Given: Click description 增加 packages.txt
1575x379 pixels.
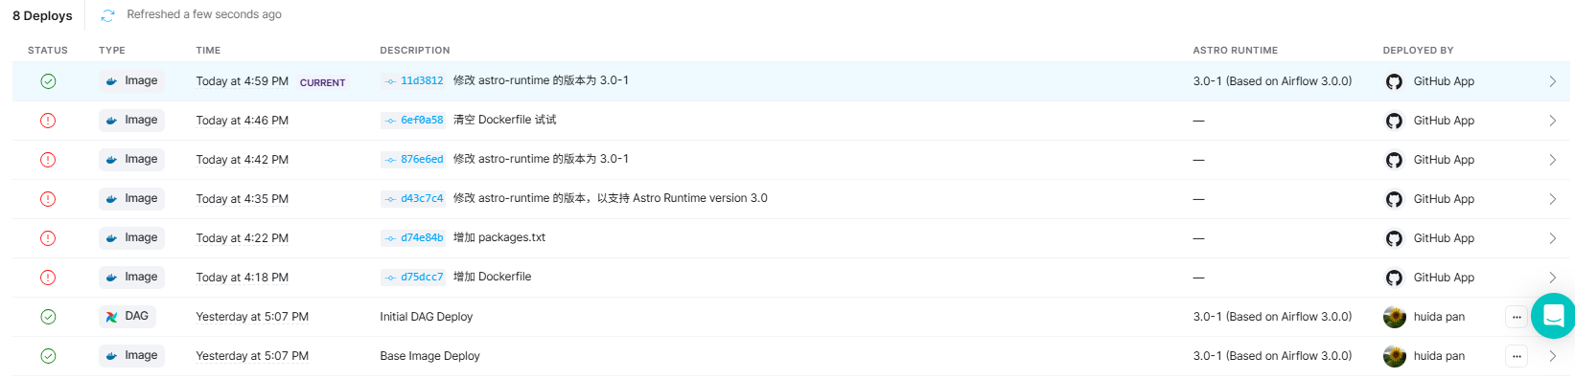Looking at the screenshot, I should tap(499, 237).
